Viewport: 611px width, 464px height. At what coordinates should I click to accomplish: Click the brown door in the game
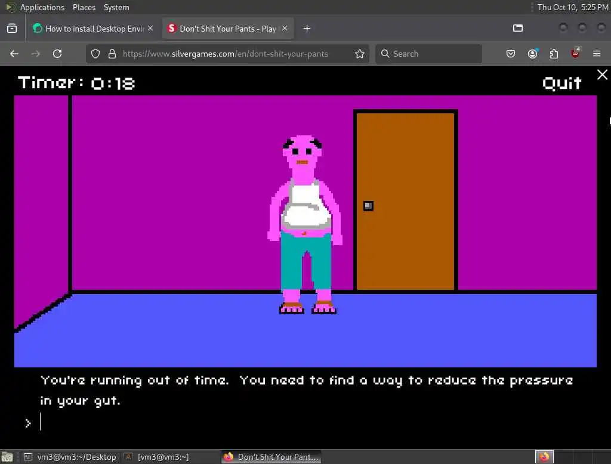pos(405,200)
